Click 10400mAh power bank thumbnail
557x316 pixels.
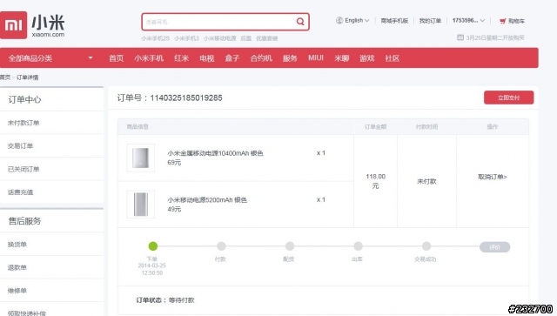point(141,158)
